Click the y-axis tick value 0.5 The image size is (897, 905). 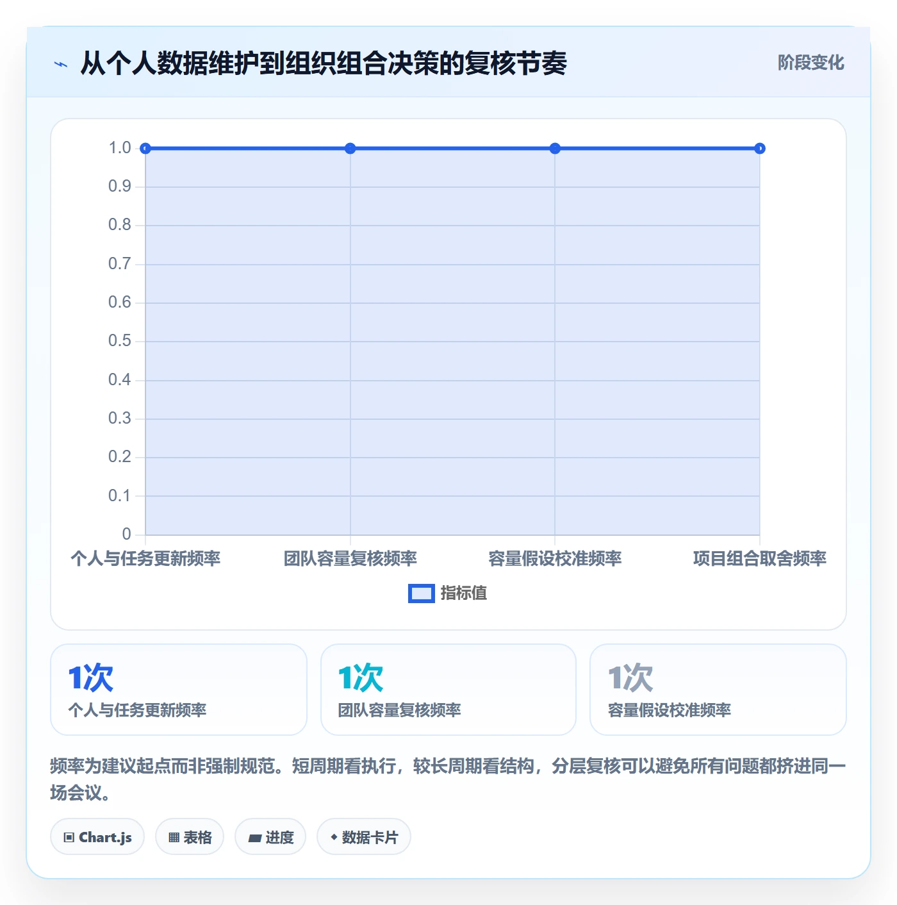(120, 341)
